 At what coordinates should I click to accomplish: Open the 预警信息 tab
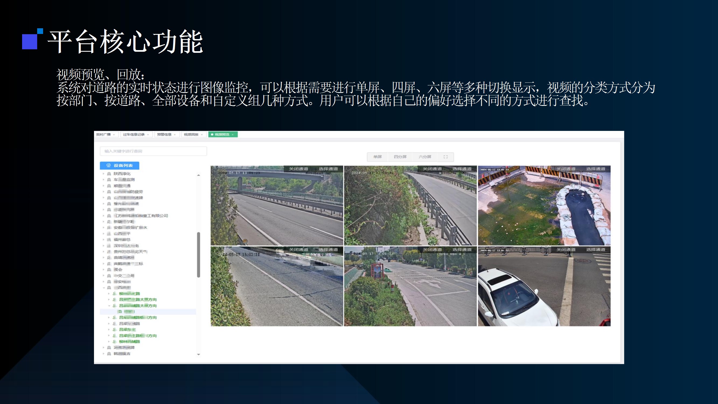pos(164,135)
